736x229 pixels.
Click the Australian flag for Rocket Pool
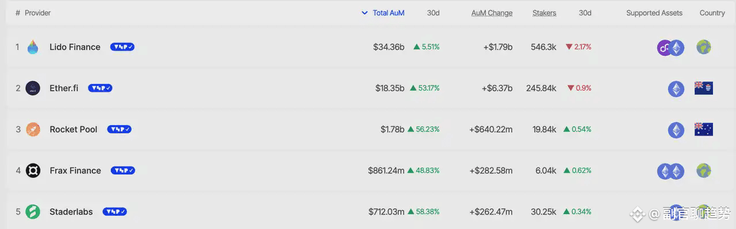(704, 129)
